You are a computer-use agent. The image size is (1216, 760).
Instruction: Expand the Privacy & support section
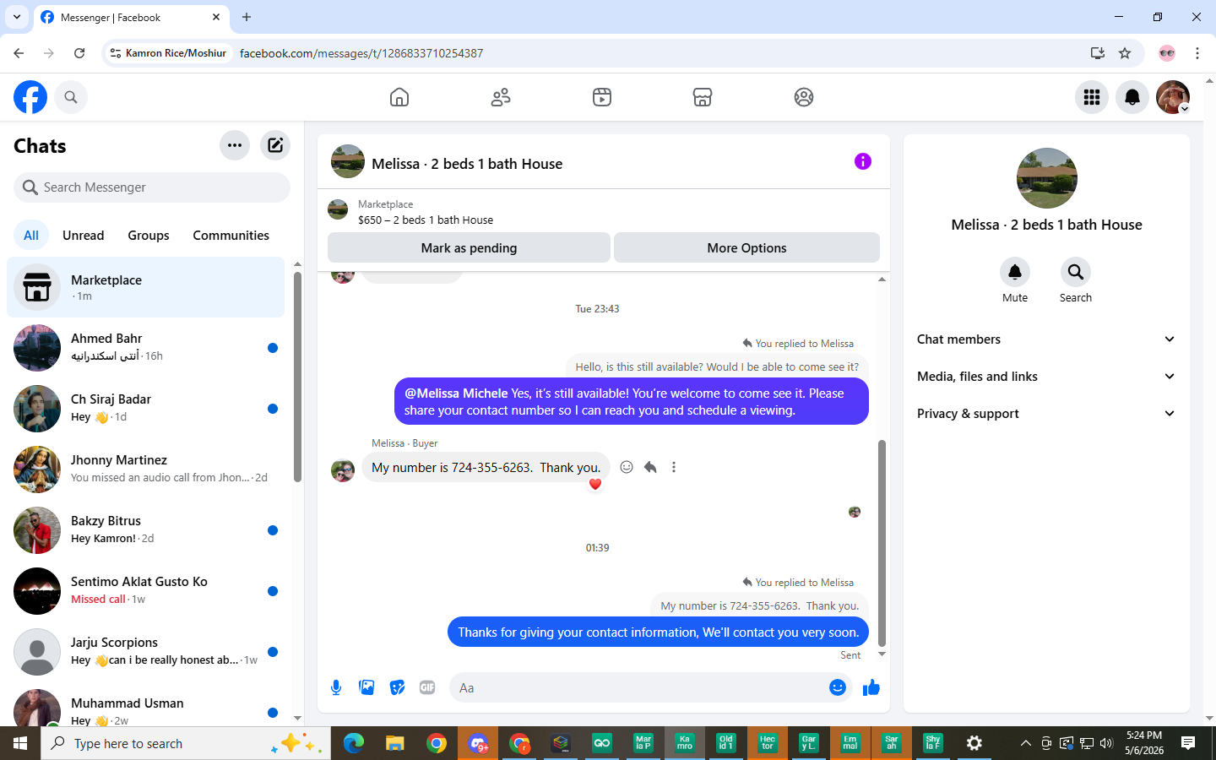(x=1046, y=414)
